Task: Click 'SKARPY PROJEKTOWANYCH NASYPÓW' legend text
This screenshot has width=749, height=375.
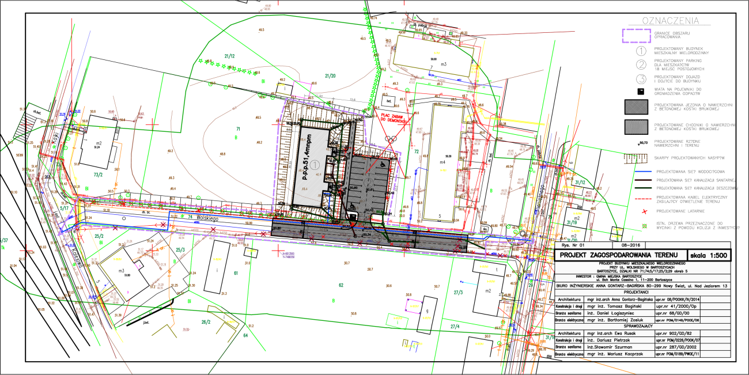Action: 689,157
